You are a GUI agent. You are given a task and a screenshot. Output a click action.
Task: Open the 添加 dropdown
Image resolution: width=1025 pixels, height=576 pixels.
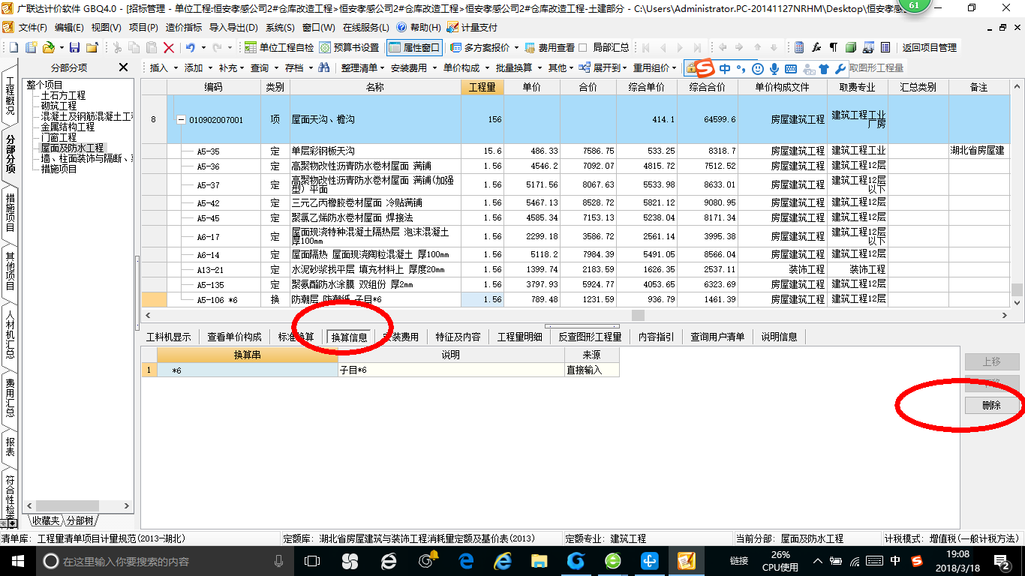pos(198,67)
